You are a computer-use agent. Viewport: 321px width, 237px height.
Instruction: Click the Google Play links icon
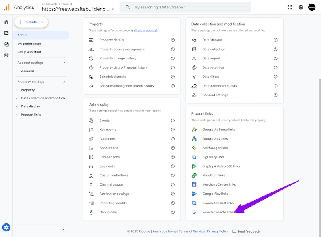point(194,194)
